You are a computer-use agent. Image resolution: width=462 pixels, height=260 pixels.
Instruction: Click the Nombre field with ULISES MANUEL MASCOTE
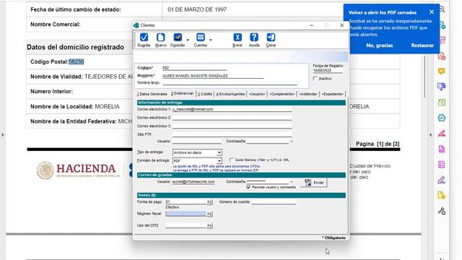pos(213,76)
